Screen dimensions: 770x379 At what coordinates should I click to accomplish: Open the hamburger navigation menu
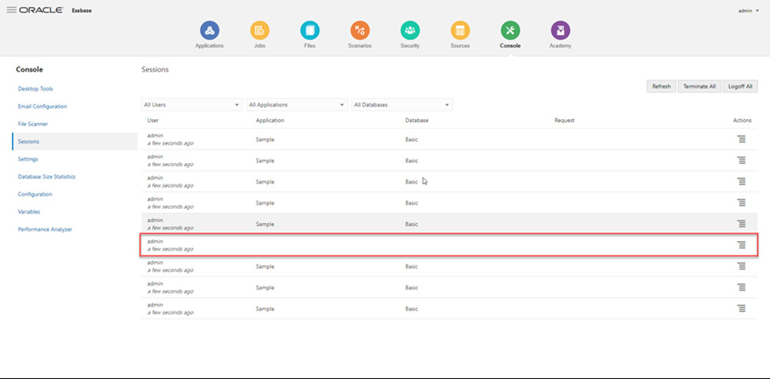tap(11, 10)
